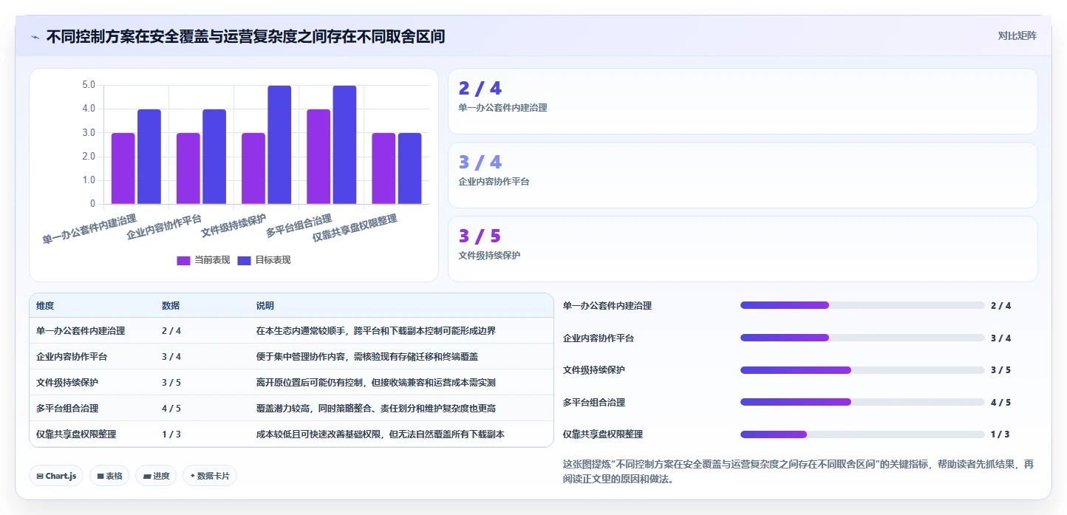This screenshot has width=1067, height=515.
Task: Click the 单一办公套件内建治理 label in the data card
Action: pos(502,108)
